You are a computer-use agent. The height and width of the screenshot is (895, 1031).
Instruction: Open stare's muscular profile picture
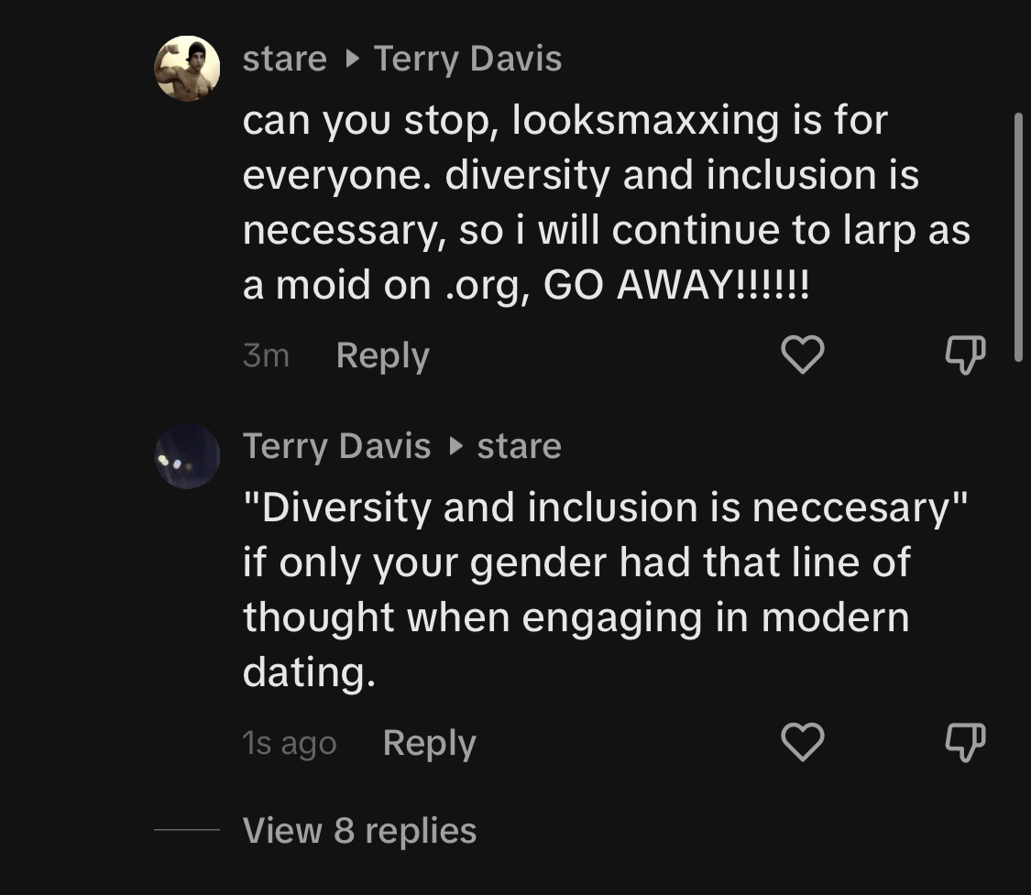click(x=187, y=69)
